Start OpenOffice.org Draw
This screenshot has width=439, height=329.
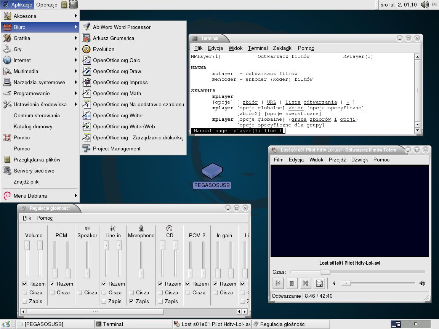click(133, 71)
